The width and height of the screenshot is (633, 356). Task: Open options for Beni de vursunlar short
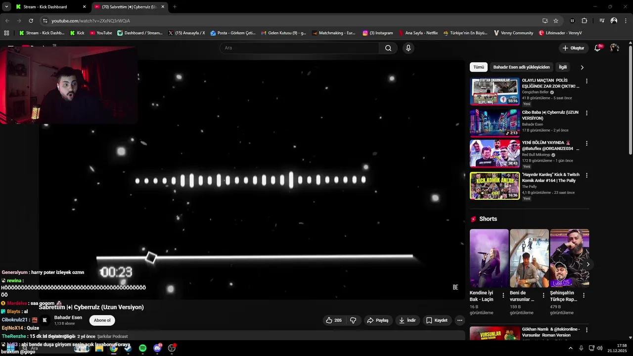tap(543, 295)
